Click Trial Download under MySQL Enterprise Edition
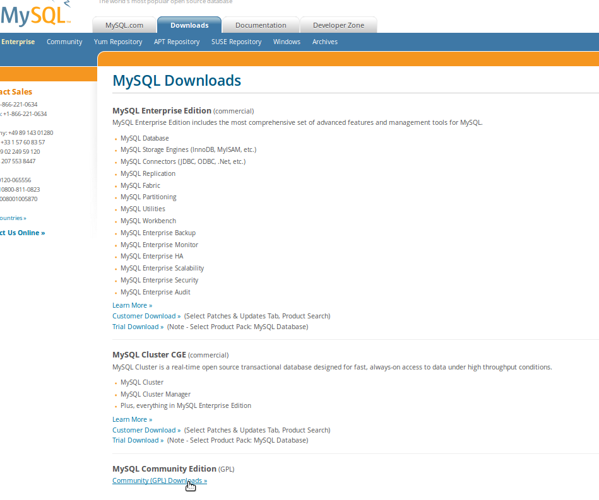The height and width of the screenshot is (500, 599). pos(138,327)
